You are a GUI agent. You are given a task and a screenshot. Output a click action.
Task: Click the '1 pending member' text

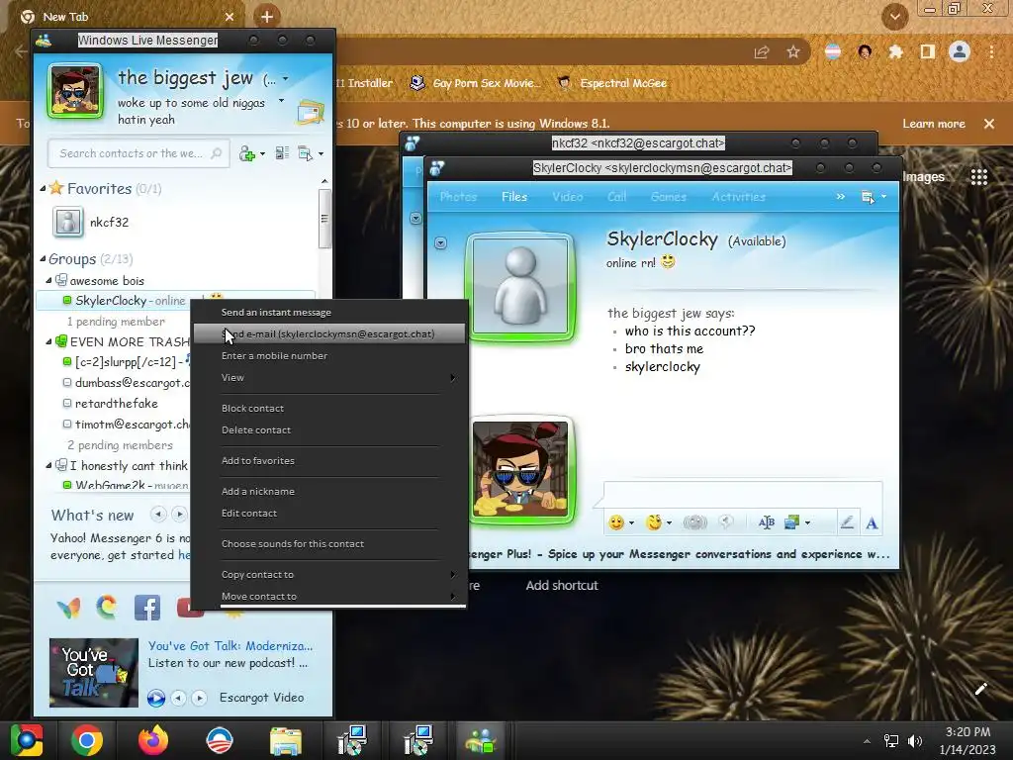[117, 322]
